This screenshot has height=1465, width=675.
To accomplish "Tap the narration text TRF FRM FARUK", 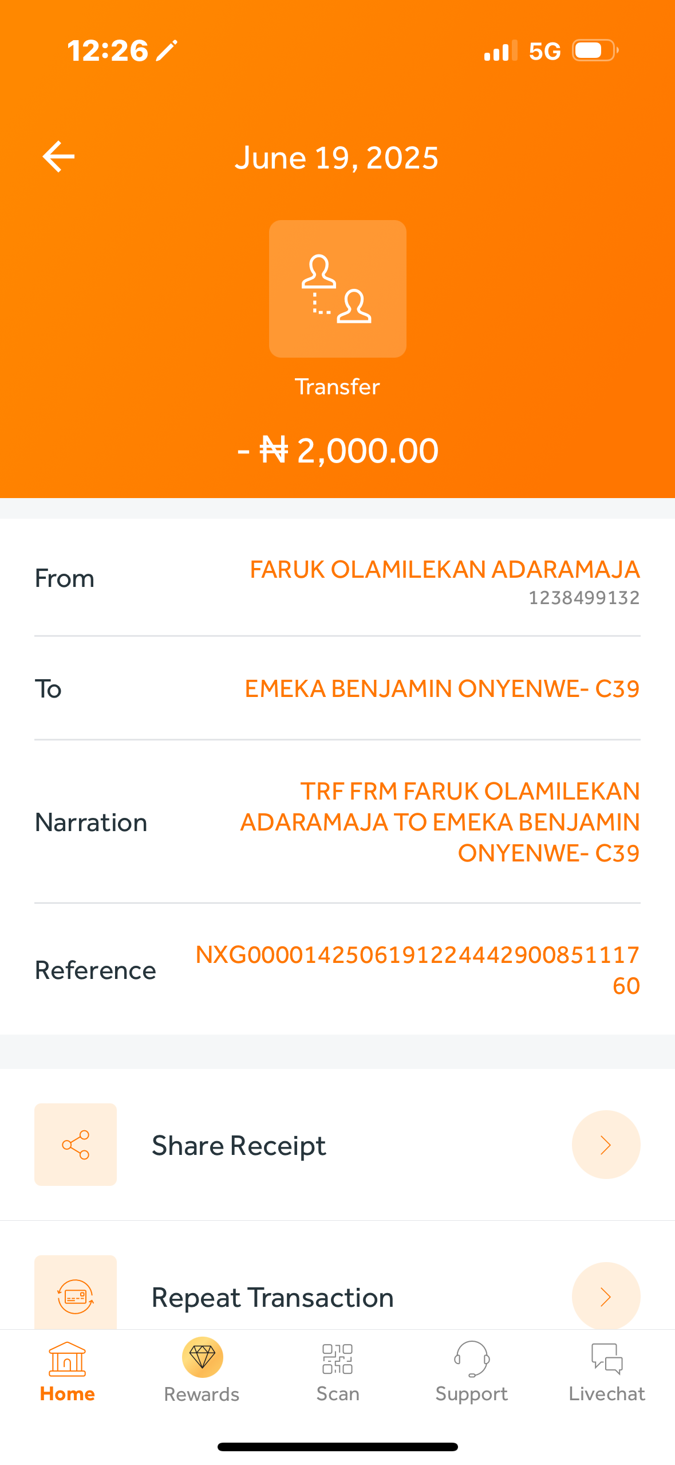I will (x=440, y=822).
